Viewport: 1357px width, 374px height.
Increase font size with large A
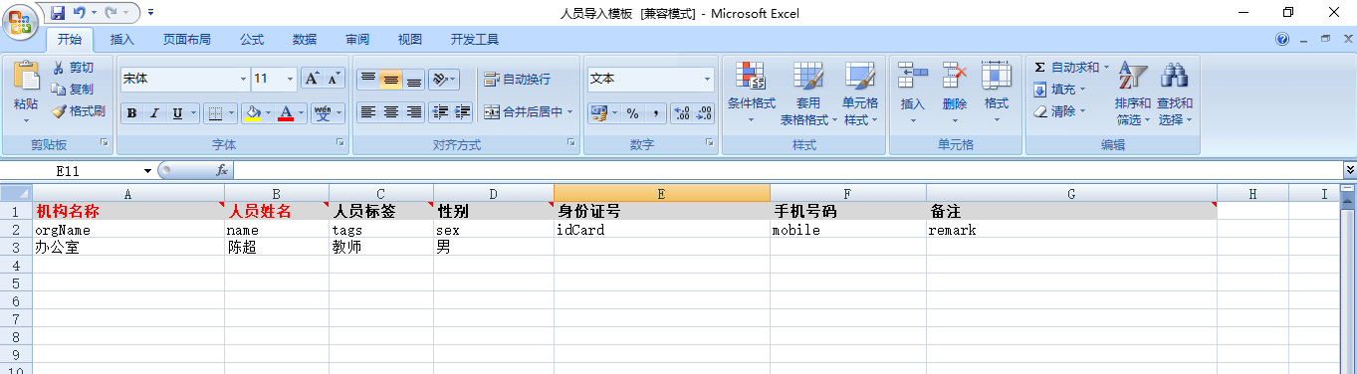312,79
